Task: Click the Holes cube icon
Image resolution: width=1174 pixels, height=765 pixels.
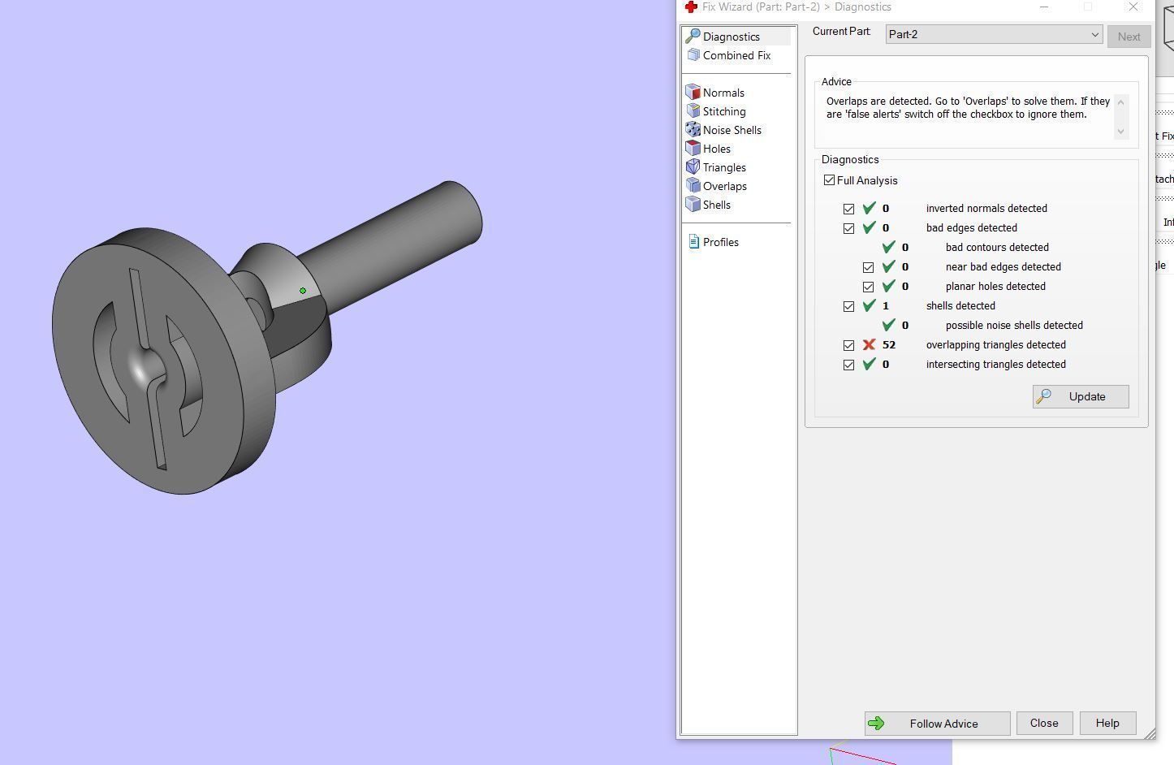Action: tap(693, 149)
